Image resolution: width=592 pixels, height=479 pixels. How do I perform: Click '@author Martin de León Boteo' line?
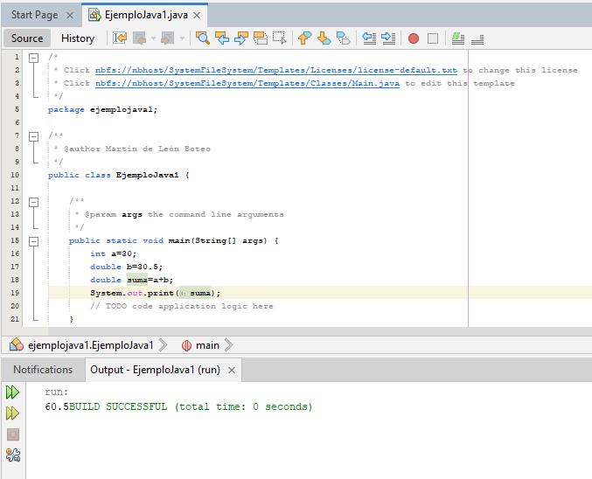pyautogui.click(x=132, y=149)
